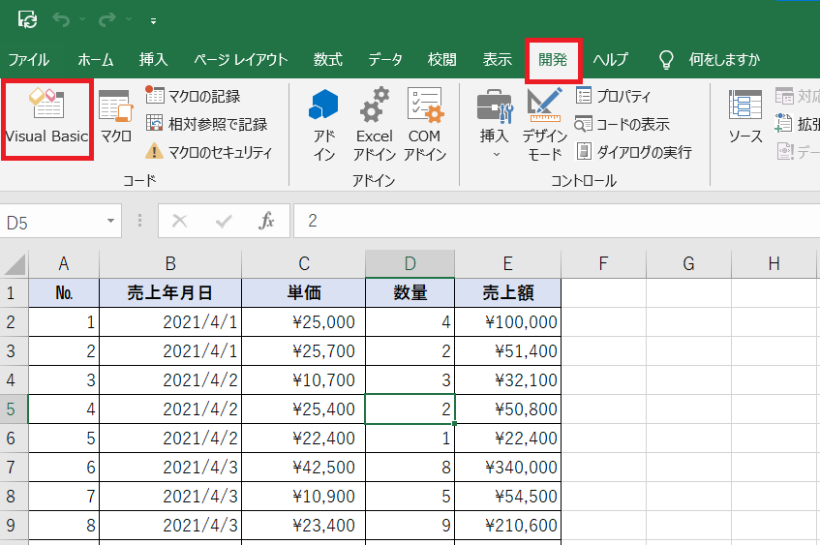Image resolution: width=820 pixels, height=545 pixels.
Task: Select empty cell F1
Action: (603, 293)
